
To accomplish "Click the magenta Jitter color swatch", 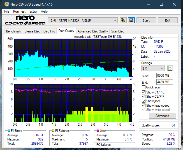I will [x=98, y=131].
